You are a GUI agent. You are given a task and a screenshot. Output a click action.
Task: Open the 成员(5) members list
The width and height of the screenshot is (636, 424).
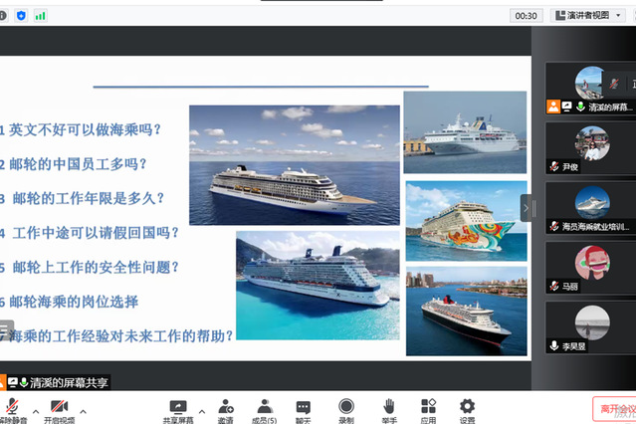(x=265, y=408)
